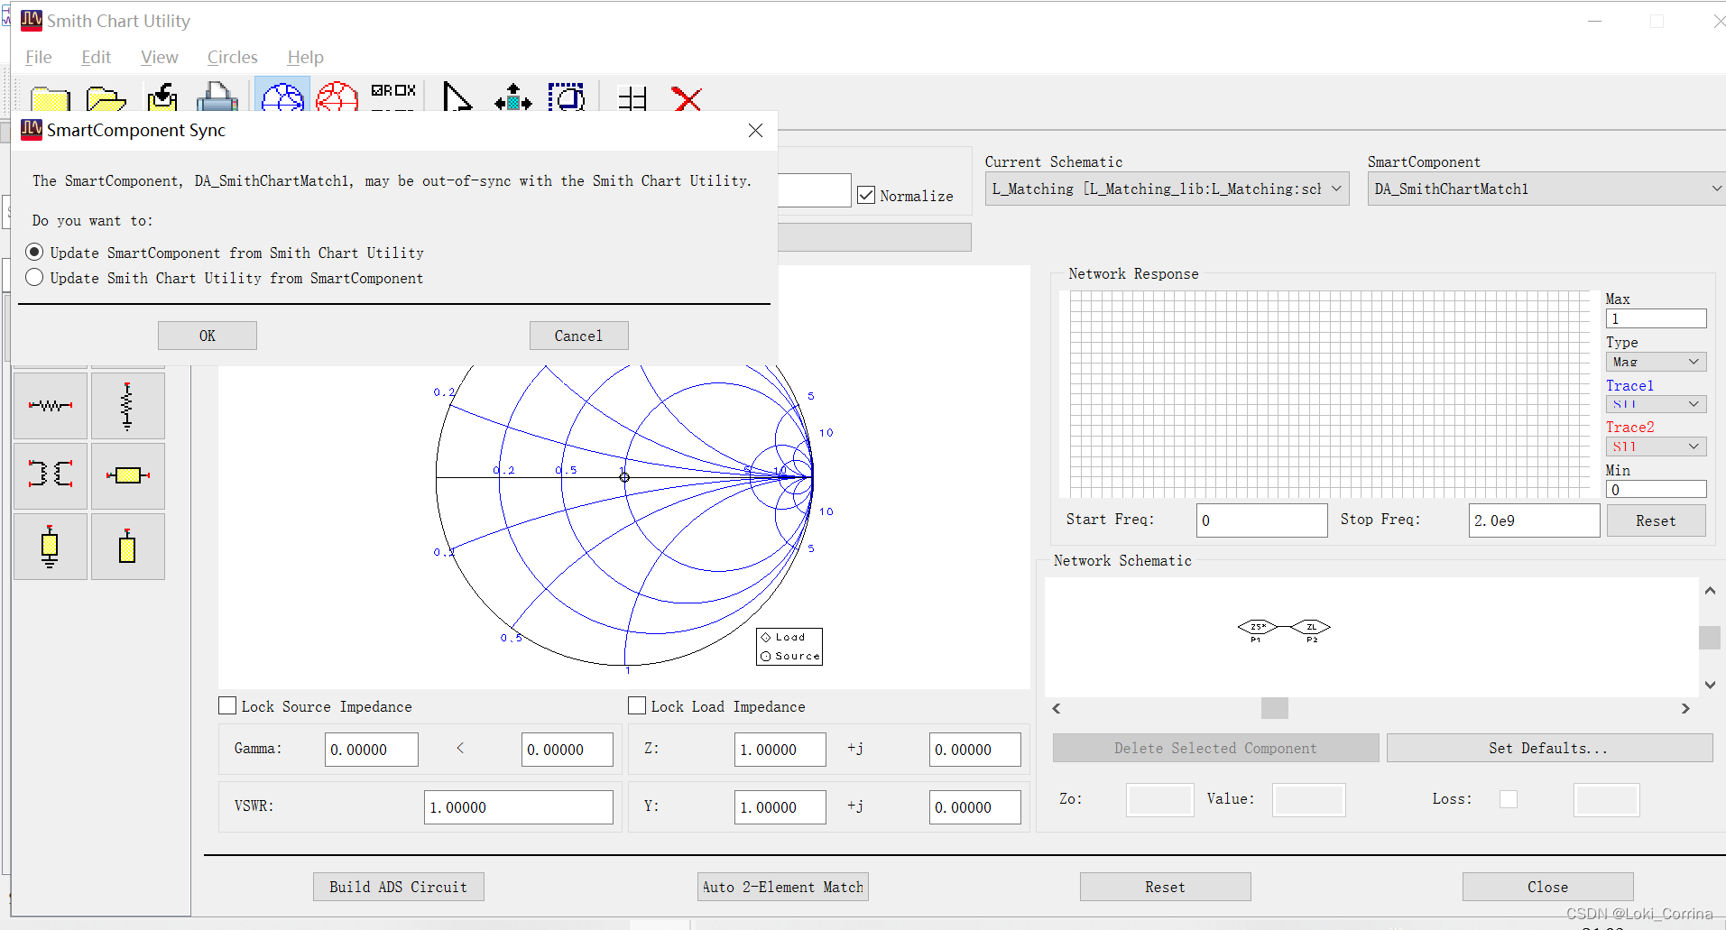
Task: Click the Auto 2-Element Match button
Action: 782,887
